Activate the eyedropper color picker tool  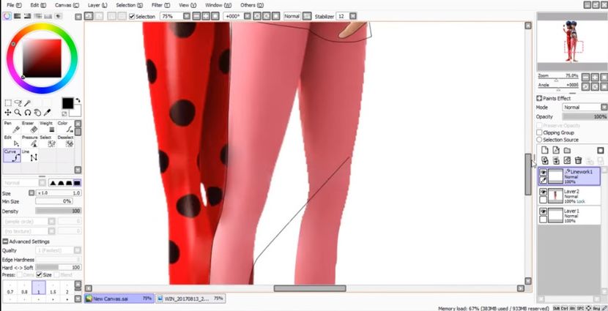pos(48,113)
